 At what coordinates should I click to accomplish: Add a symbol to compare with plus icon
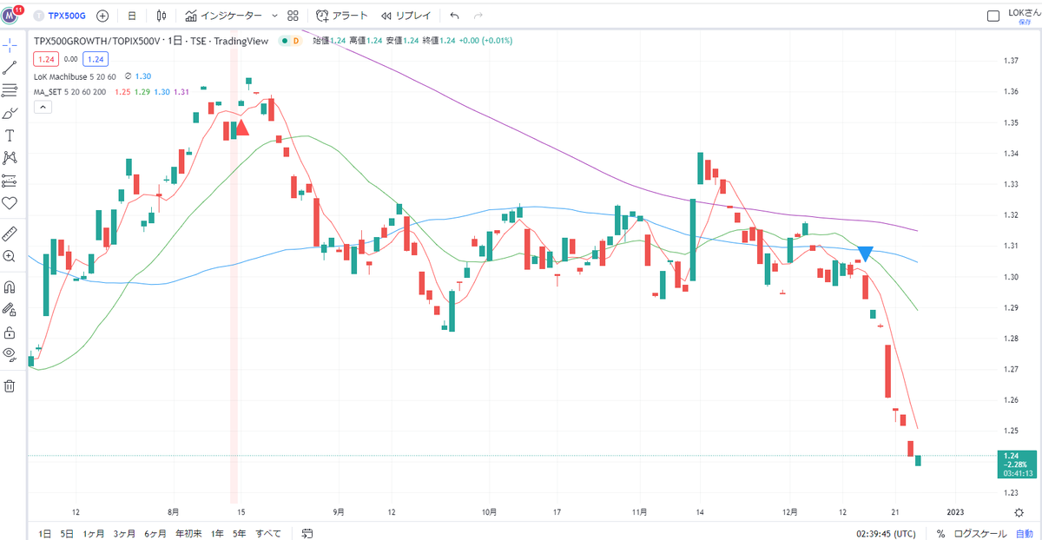(x=103, y=16)
